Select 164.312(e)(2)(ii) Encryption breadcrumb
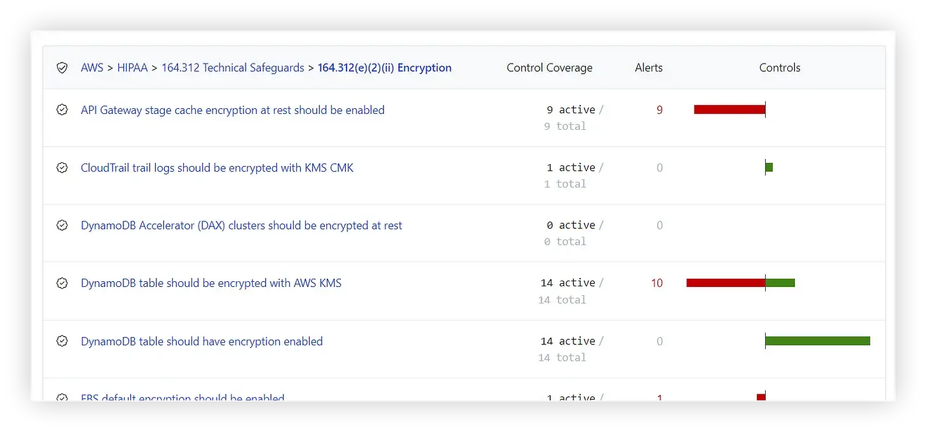Image resolution: width=926 pixels, height=432 pixels. tap(385, 67)
